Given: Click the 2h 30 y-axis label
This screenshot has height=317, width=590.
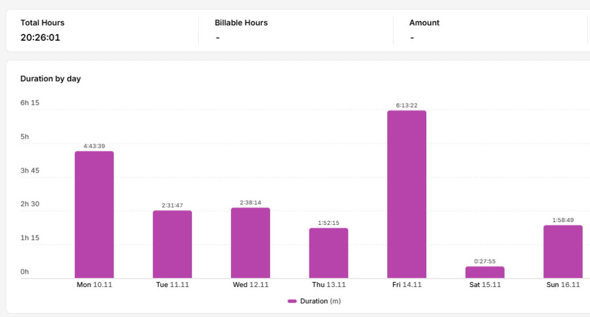Looking at the screenshot, I should [x=30, y=204].
